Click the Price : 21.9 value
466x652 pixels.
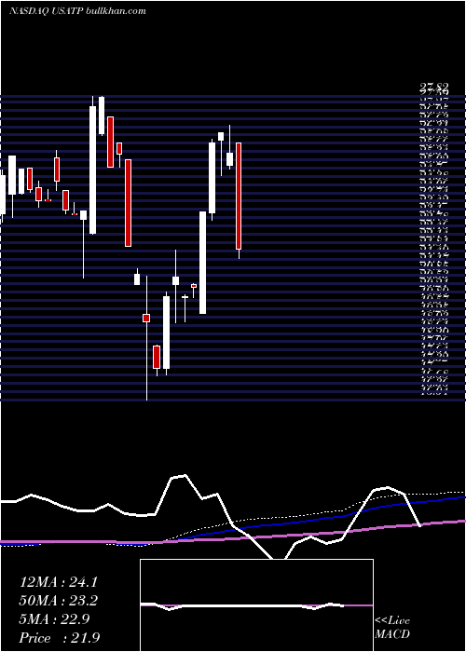(60, 638)
